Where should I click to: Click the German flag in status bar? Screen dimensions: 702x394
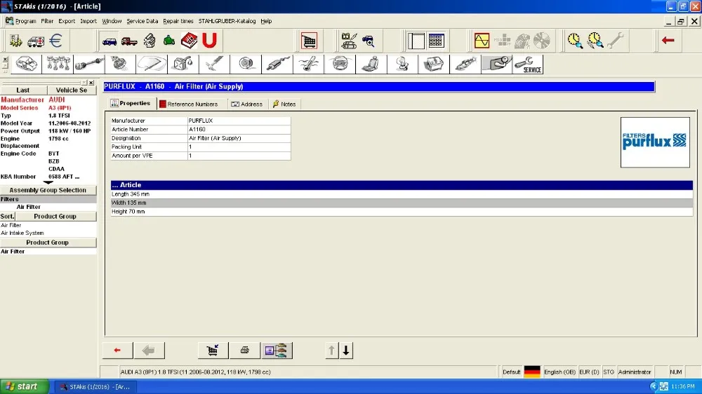click(x=532, y=372)
